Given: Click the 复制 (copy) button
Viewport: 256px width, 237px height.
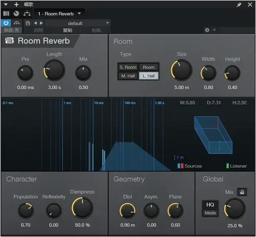Looking at the screenshot, I should (67, 30).
